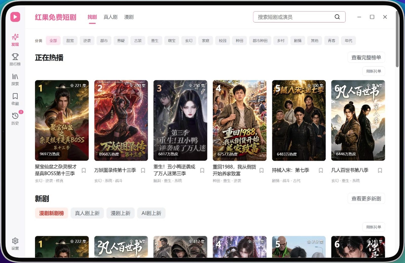Filter by 古装 category
405x263 pixels.
point(138,41)
